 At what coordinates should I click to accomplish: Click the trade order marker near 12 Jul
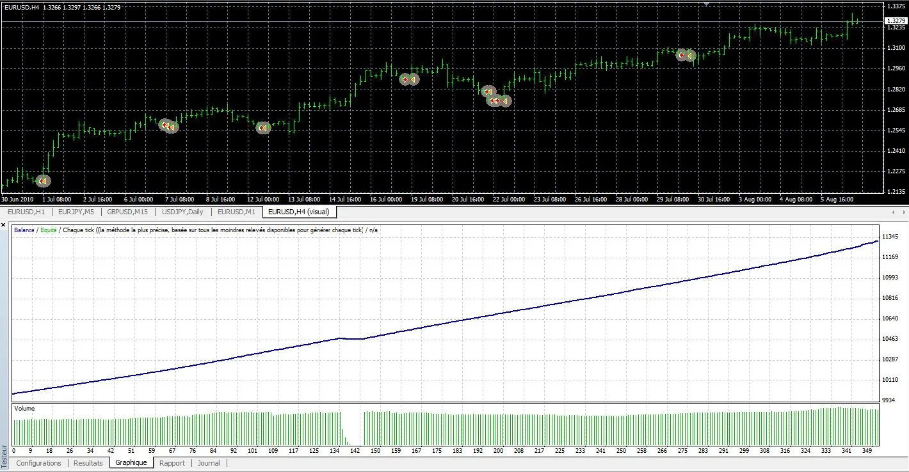pos(262,128)
